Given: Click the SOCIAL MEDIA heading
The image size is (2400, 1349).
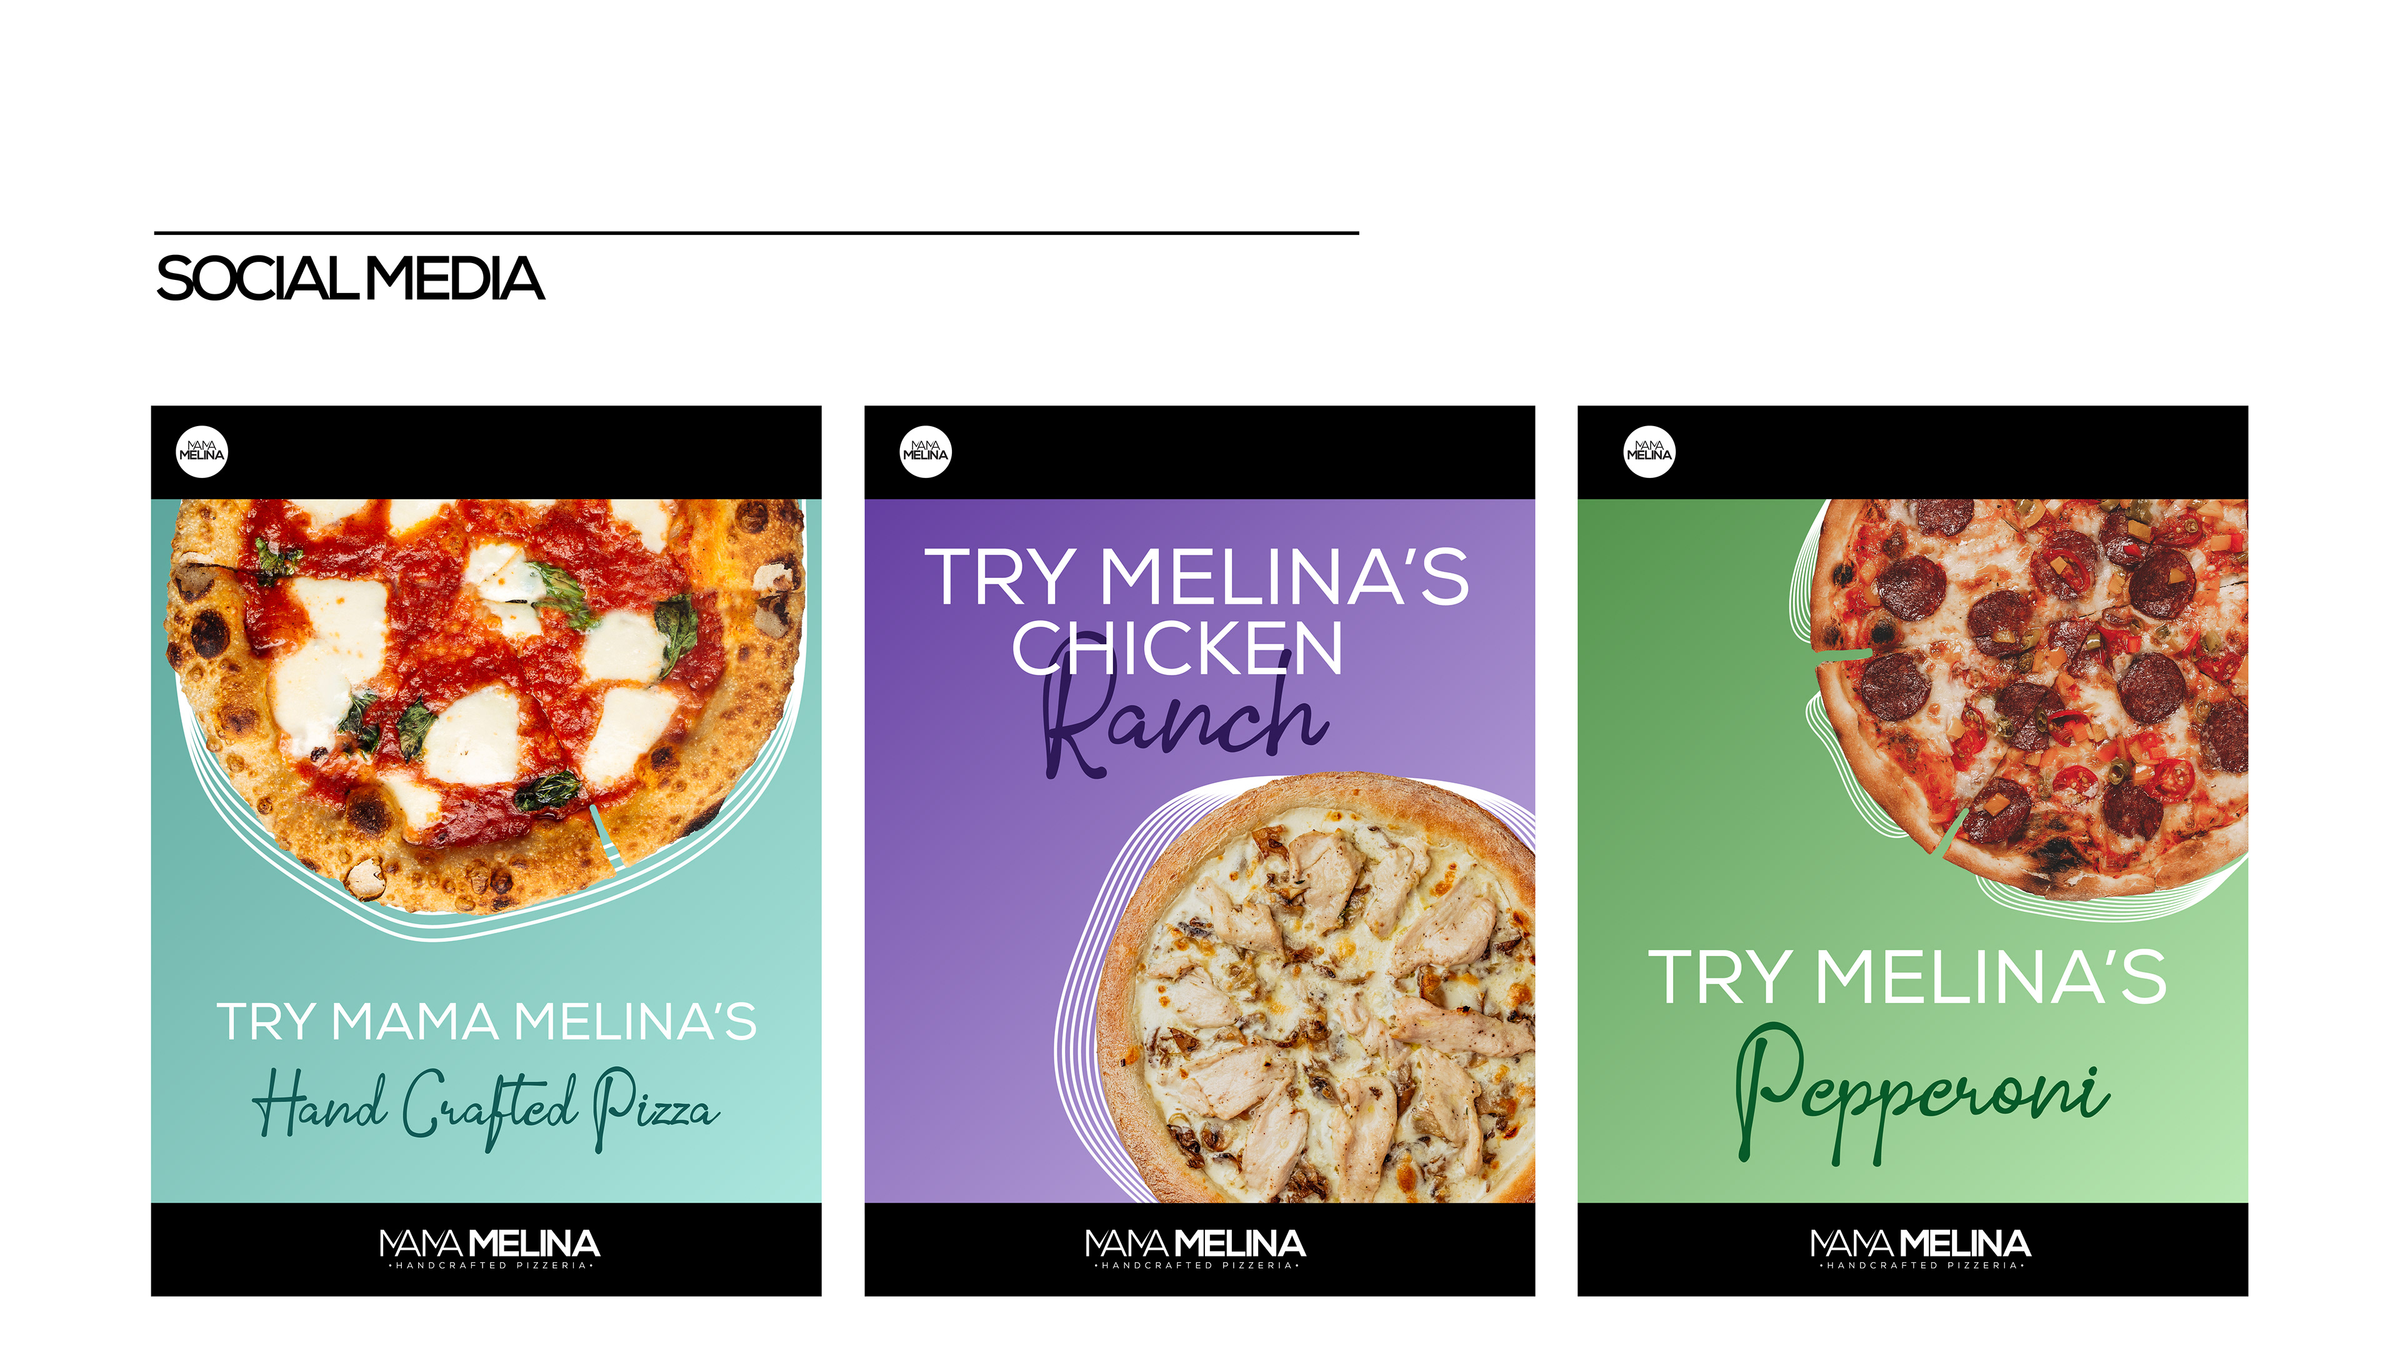Looking at the screenshot, I should [349, 279].
